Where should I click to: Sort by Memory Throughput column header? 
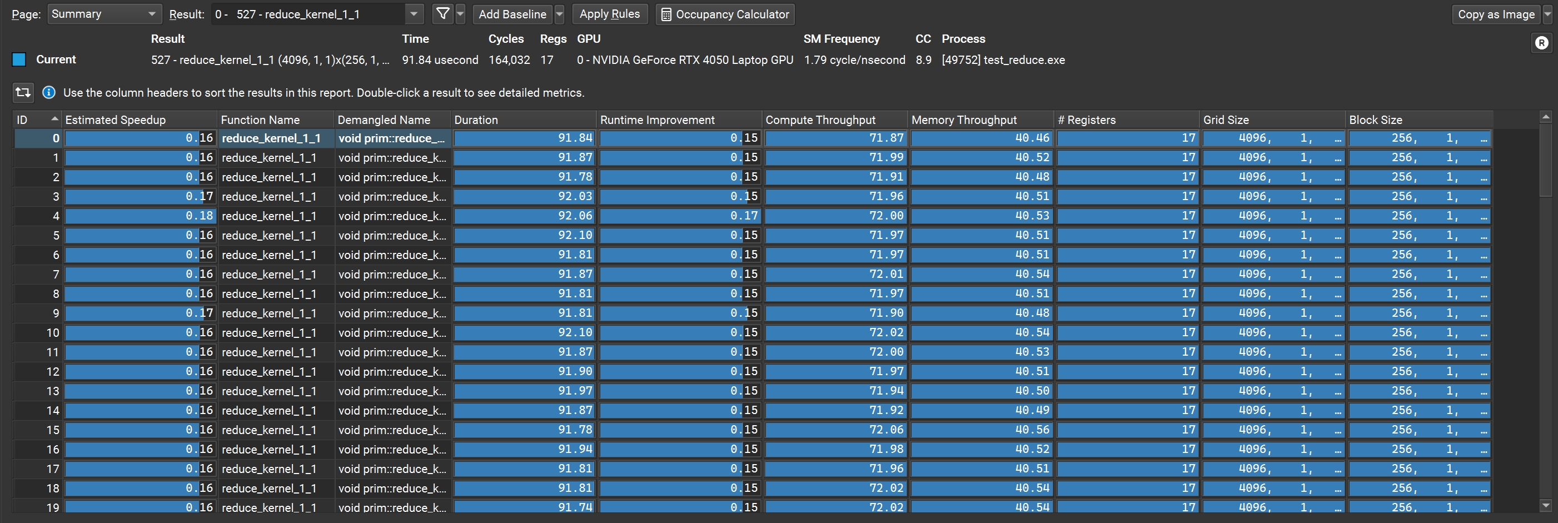point(981,119)
